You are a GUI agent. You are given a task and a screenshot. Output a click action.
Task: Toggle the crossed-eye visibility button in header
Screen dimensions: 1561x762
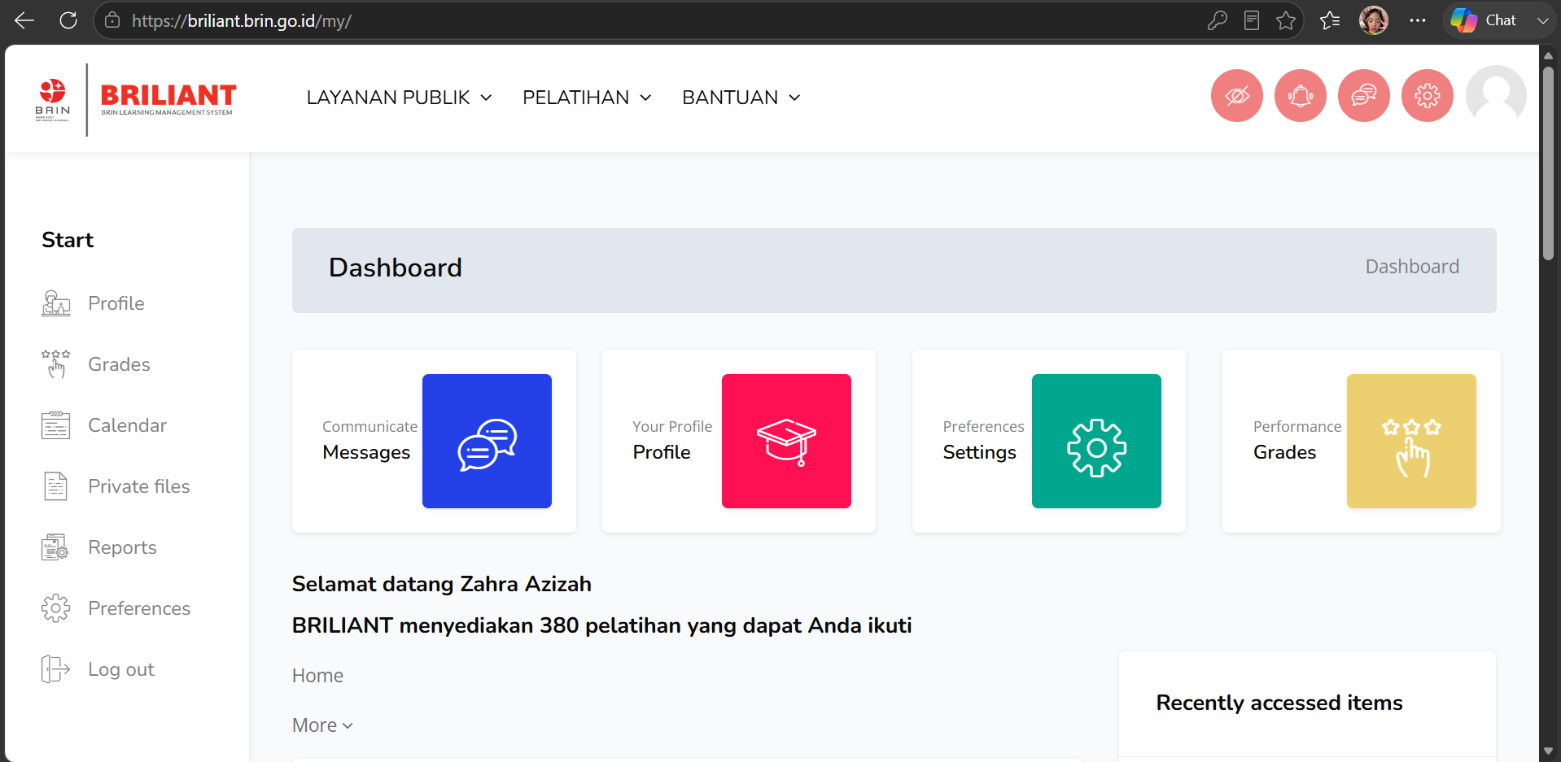1237,96
